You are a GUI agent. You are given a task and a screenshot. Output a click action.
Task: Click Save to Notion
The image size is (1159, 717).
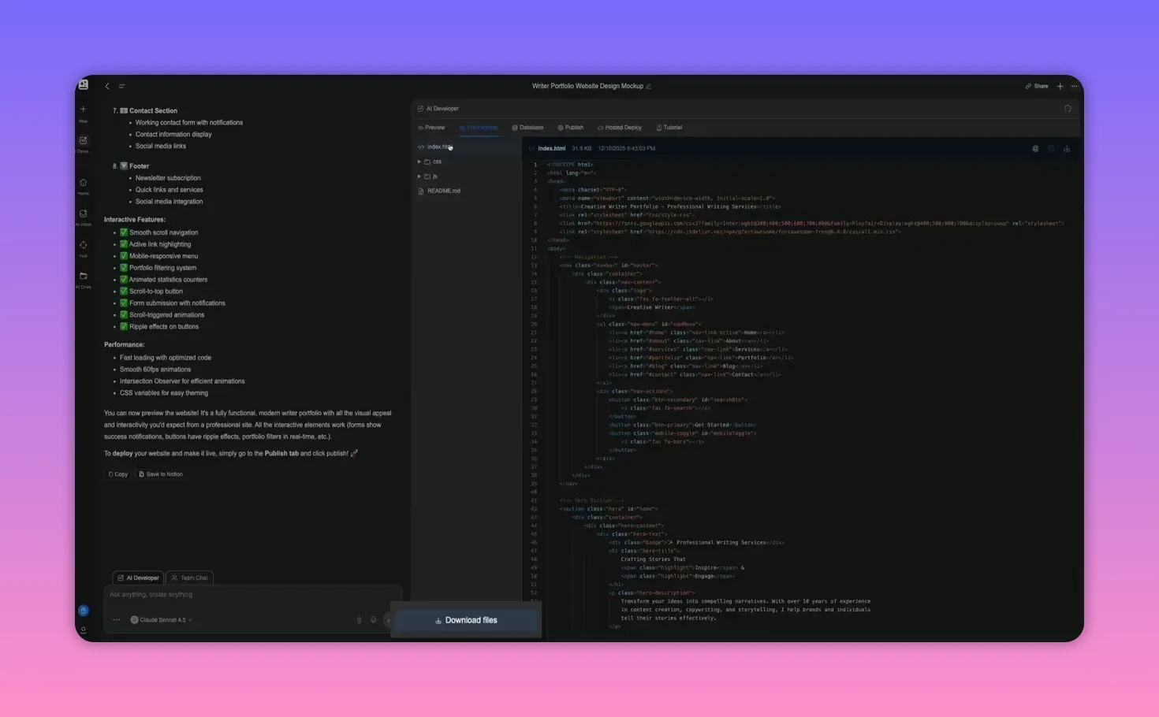[x=161, y=474]
